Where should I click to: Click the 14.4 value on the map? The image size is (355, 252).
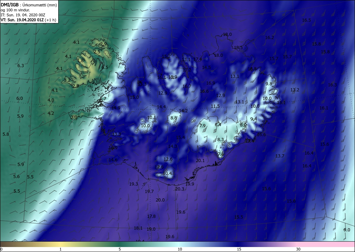pyautogui.click(x=161, y=107)
